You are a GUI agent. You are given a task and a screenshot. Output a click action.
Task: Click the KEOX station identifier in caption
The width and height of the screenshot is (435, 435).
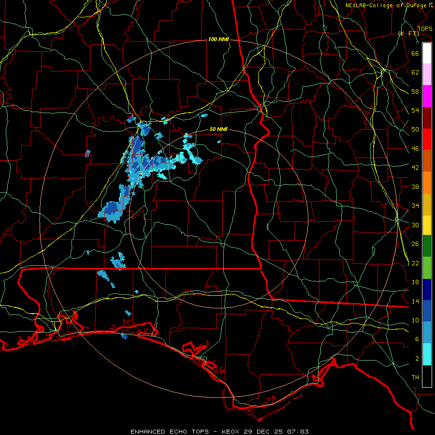coord(232,432)
